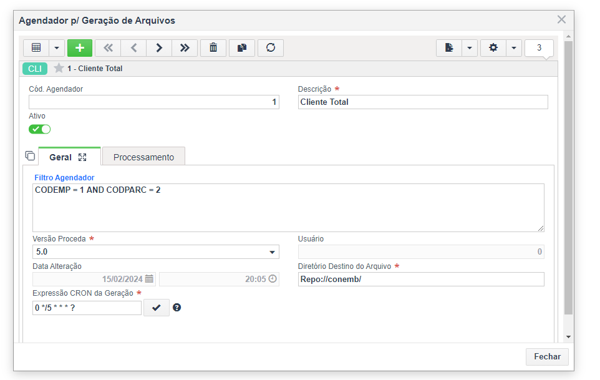
Task: Click the Filtro Agendador resize handle
Action: click(x=540, y=228)
